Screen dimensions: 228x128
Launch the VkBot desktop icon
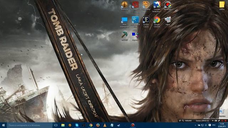pos(168,21)
